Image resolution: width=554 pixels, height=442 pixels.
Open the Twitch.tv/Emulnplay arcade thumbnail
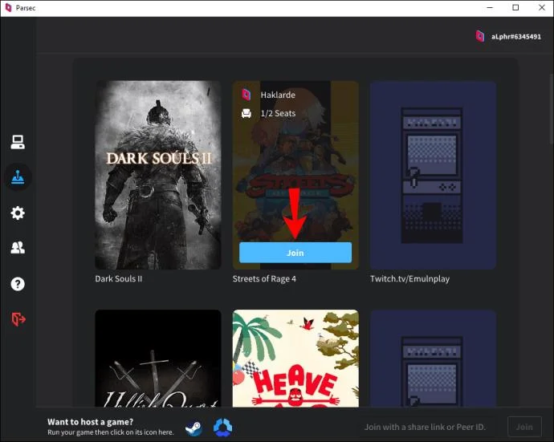pos(433,175)
